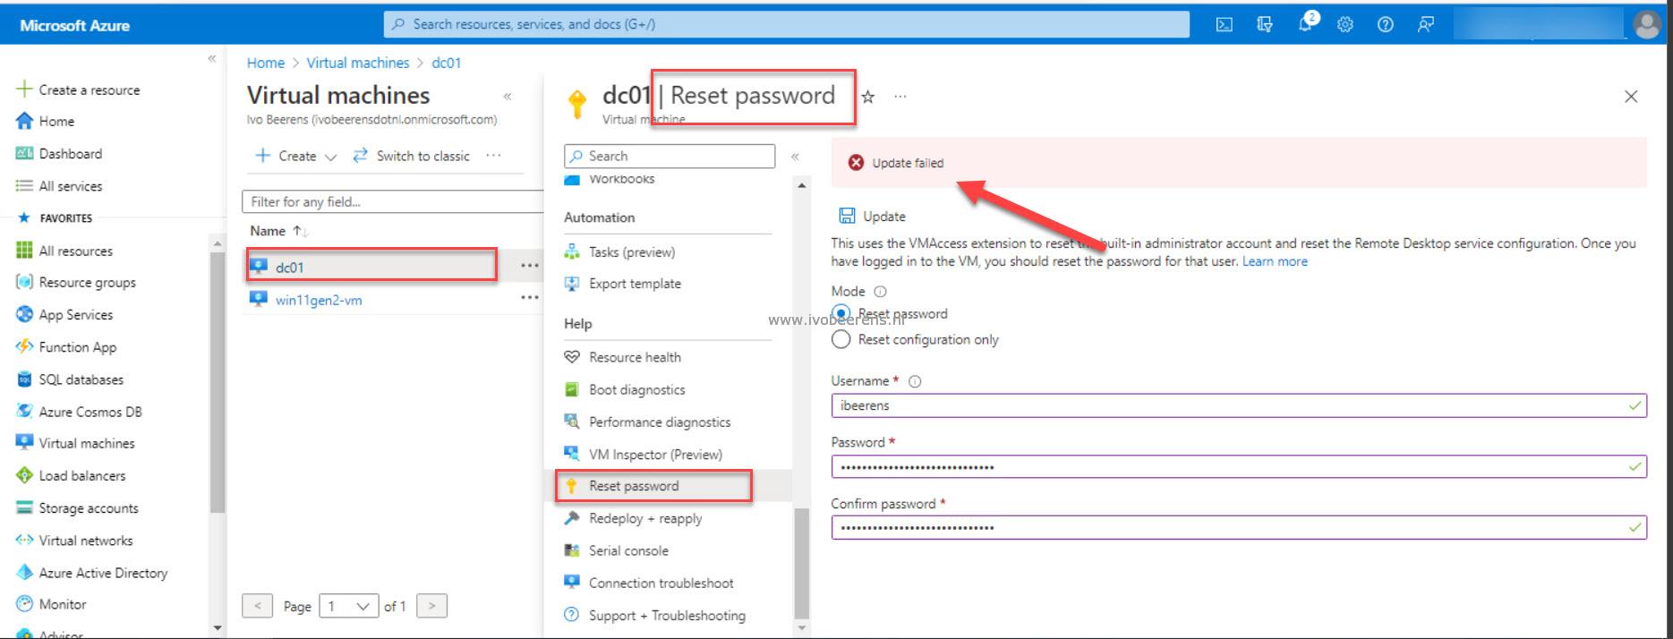Open the page number dropdown
The image size is (1673, 639).
349,606
